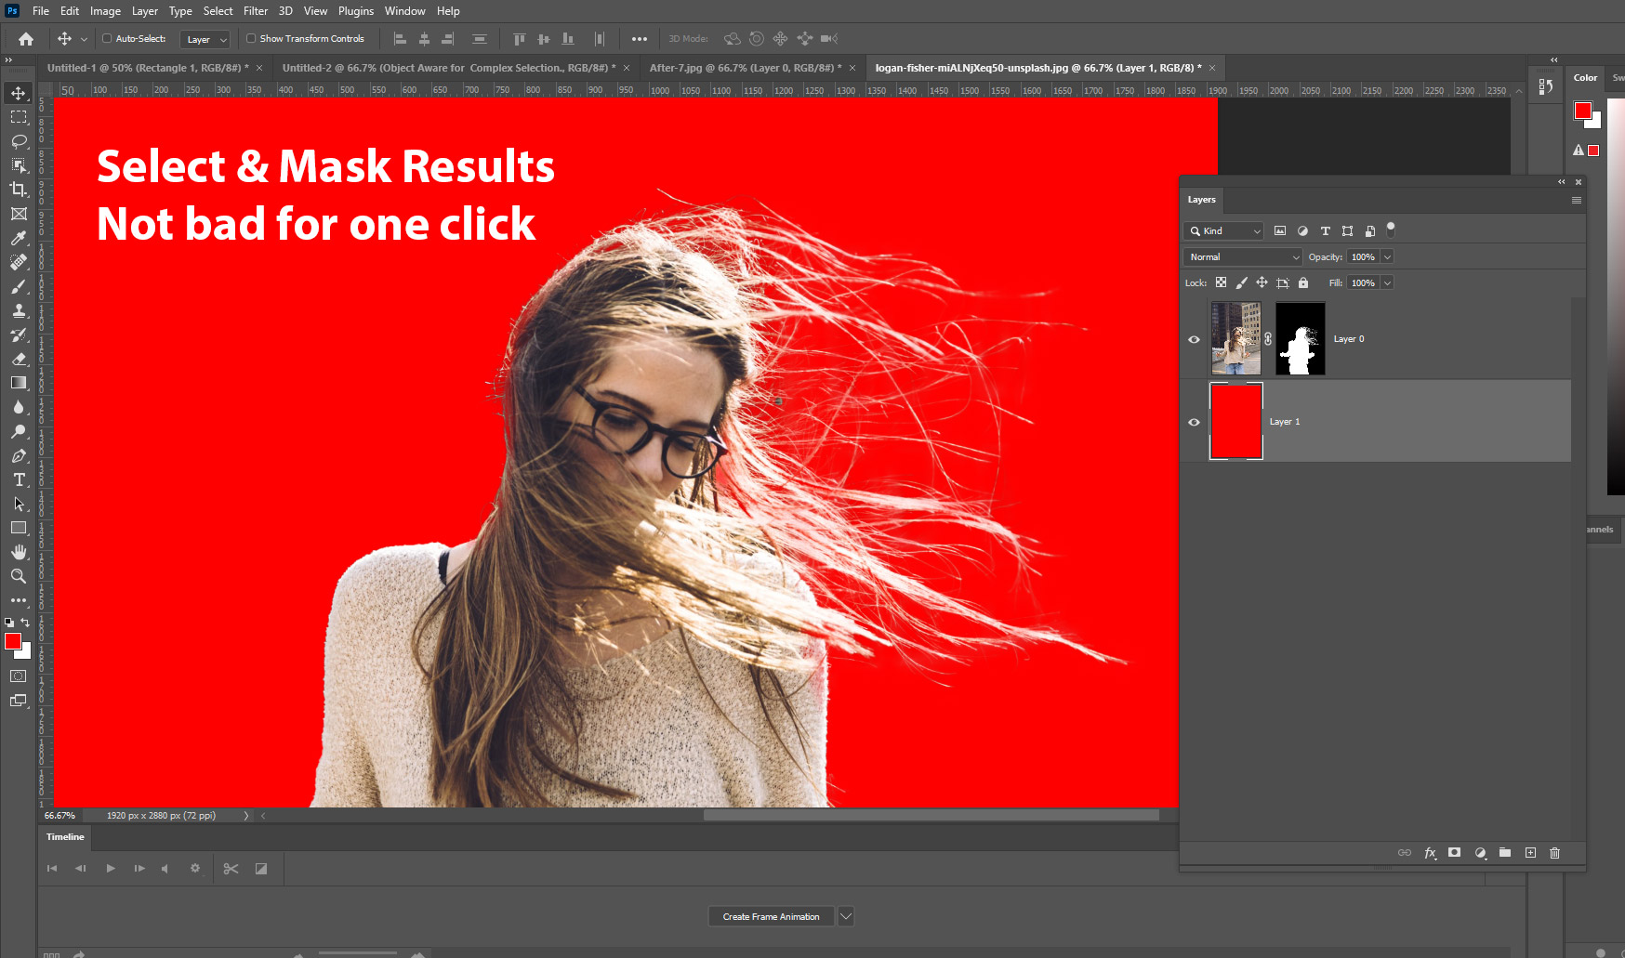The height and width of the screenshot is (958, 1625).
Task: Open the Filter menu
Action: [255, 11]
